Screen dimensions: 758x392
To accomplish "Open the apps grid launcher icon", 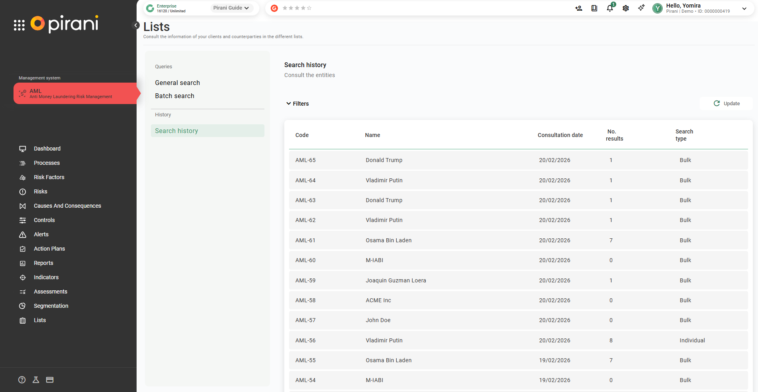I will pos(19,25).
